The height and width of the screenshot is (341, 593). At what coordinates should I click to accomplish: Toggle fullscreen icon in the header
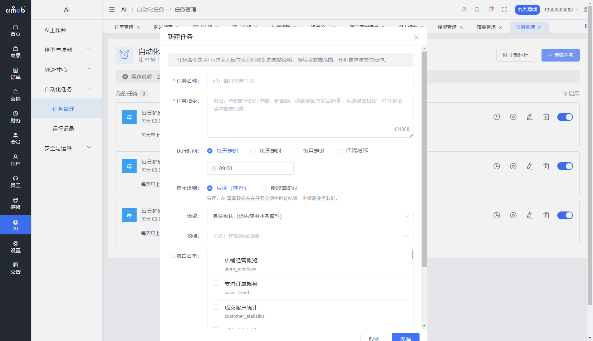(x=504, y=10)
